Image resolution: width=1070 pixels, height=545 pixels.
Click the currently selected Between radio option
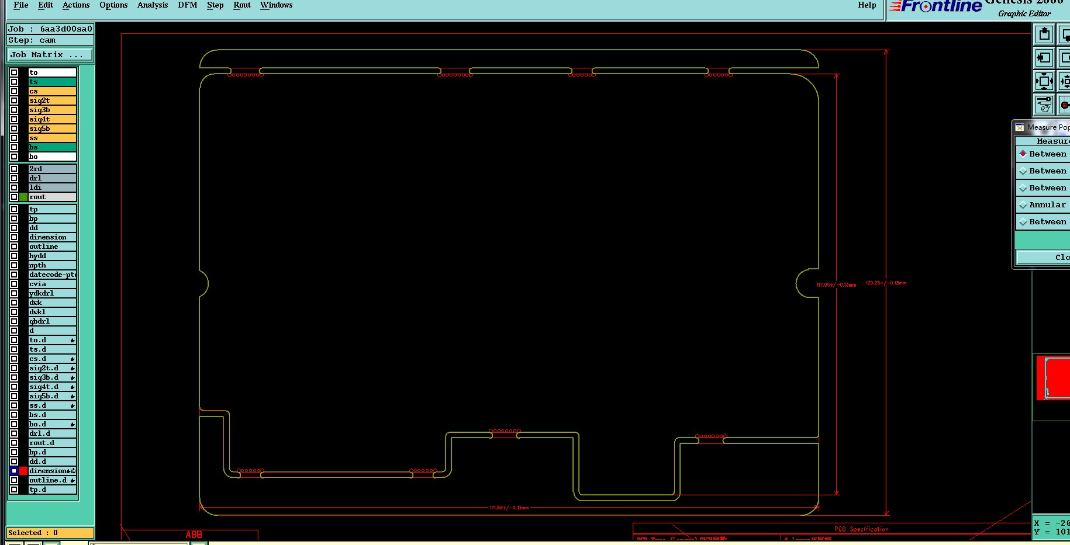point(1023,154)
